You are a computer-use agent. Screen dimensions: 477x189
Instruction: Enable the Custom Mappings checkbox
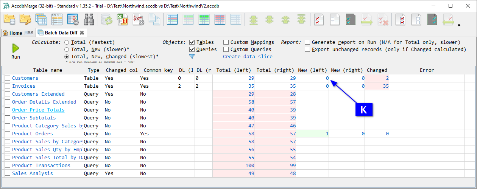[226, 42]
